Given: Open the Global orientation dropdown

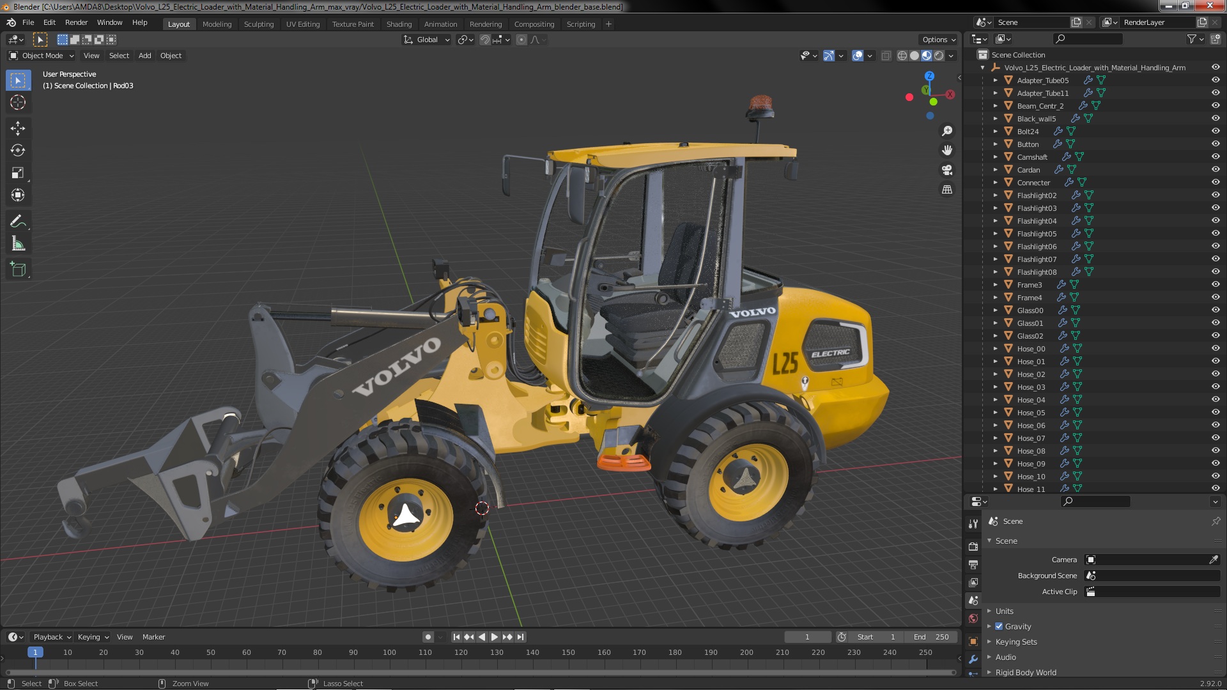Looking at the screenshot, I should pos(426,40).
